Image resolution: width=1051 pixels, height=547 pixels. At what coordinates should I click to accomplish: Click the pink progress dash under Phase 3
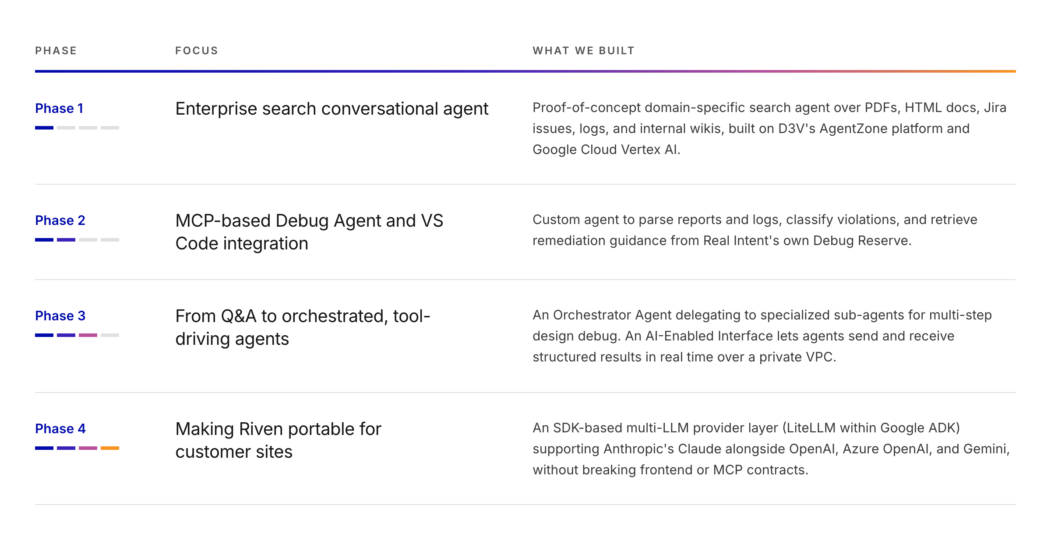pyautogui.click(x=88, y=335)
